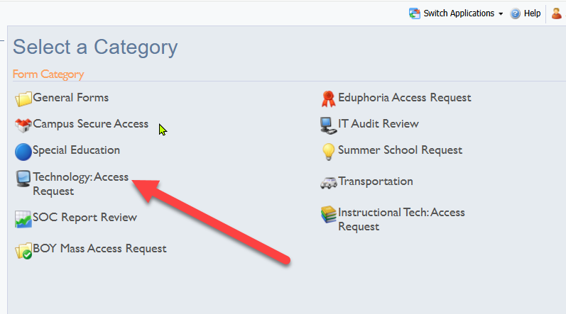
Task: Click the Campus Secure Access icon
Action: point(23,125)
